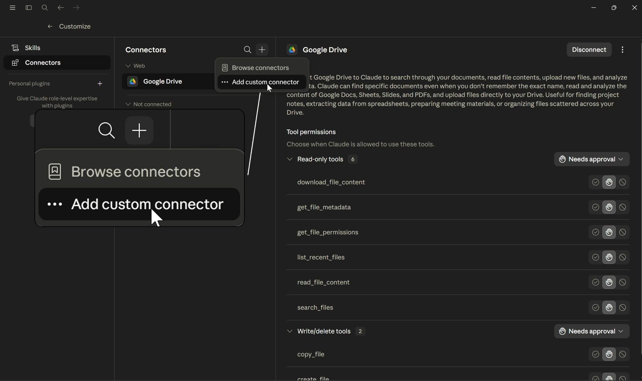Select Add custom connector menu item

pos(261,82)
